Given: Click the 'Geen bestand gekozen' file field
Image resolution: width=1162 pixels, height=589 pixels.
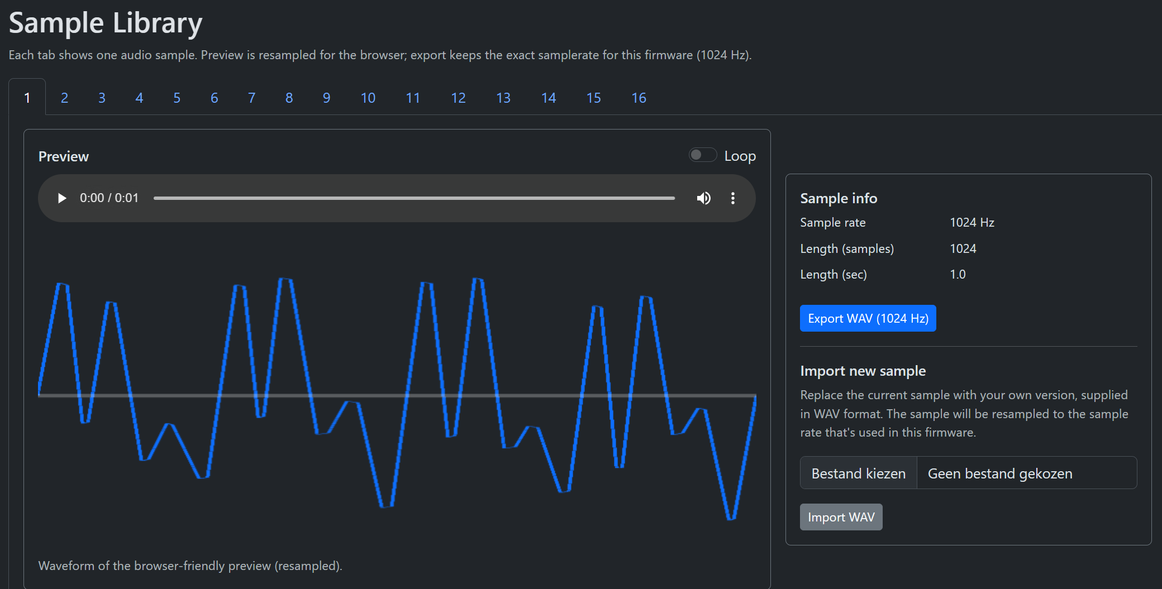Looking at the screenshot, I should pos(1026,473).
